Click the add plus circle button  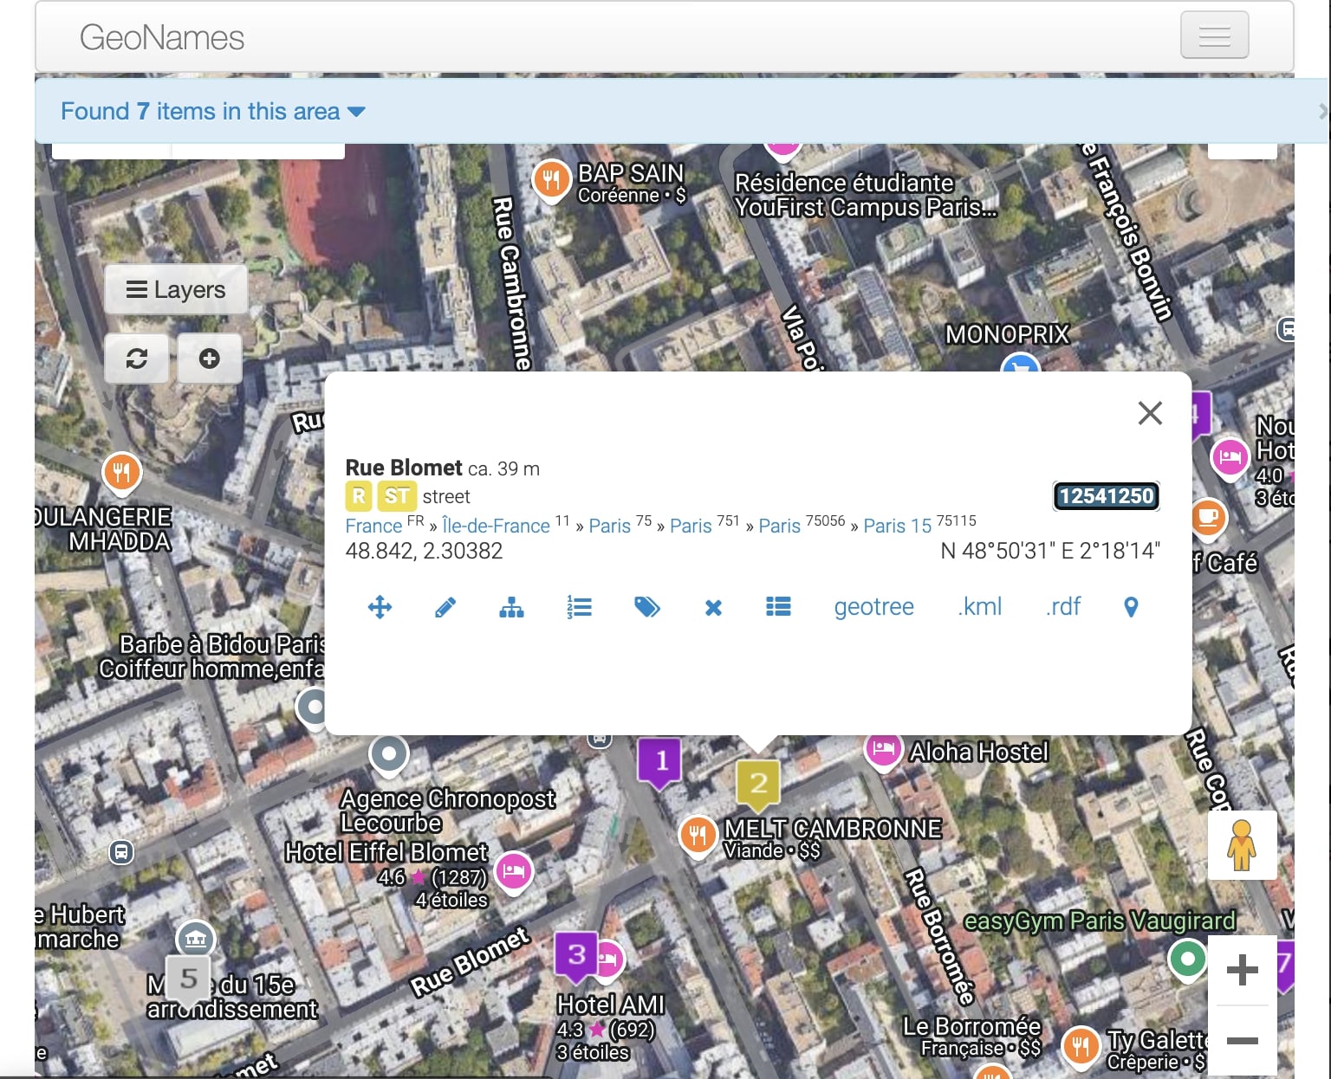(x=210, y=359)
